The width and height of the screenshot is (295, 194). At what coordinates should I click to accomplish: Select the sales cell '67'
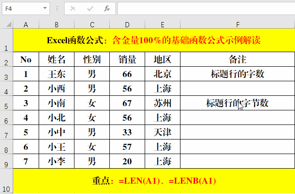pyautogui.click(x=127, y=103)
